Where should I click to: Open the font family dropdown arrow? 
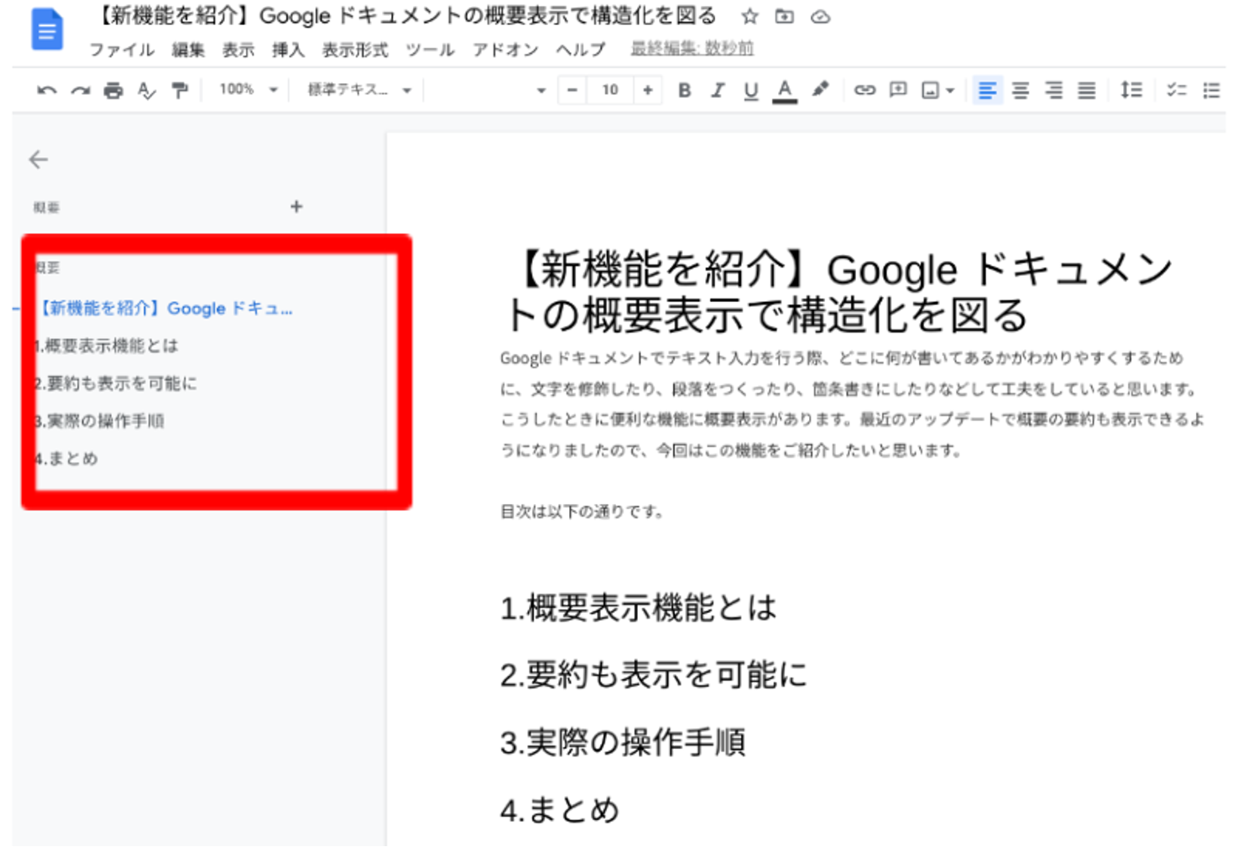pyautogui.click(x=541, y=90)
